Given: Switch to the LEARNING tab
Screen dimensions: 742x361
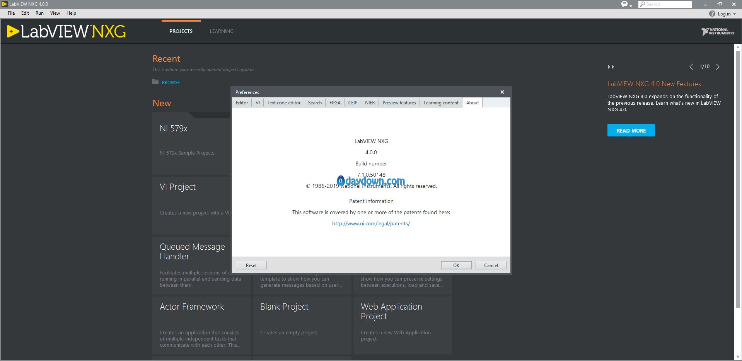Looking at the screenshot, I should [x=222, y=31].
